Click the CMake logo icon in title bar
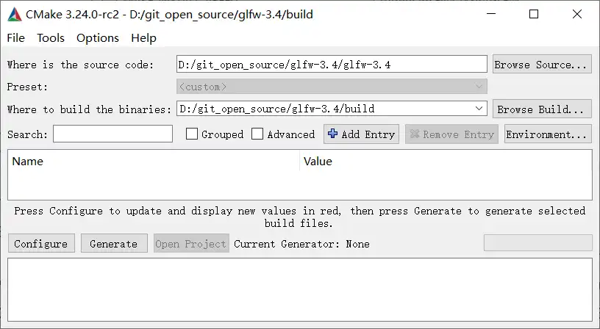The width and height of the screenshot is (600, 329). 13,14
